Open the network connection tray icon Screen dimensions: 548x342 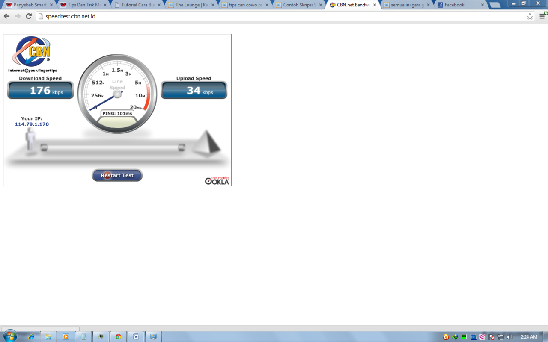click(500, 337)
